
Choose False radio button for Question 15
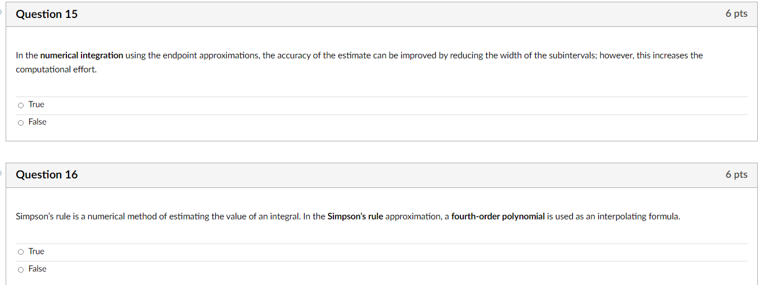point(21,122)
